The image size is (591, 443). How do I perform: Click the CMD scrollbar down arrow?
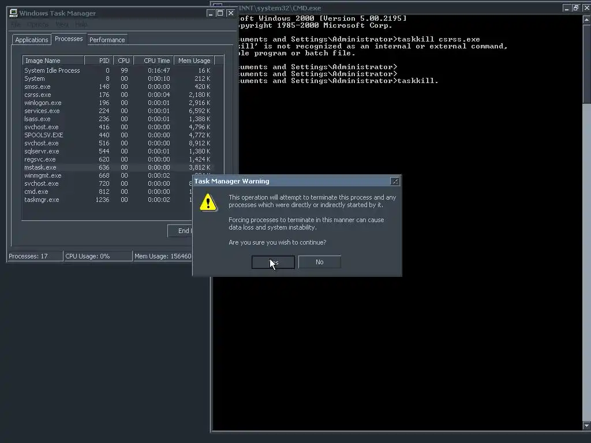pos(586,426)
